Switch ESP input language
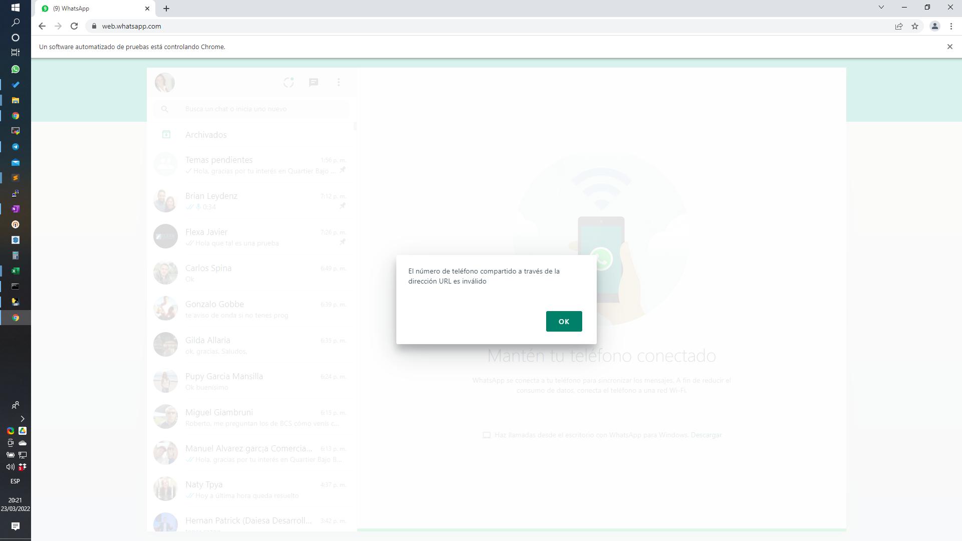 [15, 481]
